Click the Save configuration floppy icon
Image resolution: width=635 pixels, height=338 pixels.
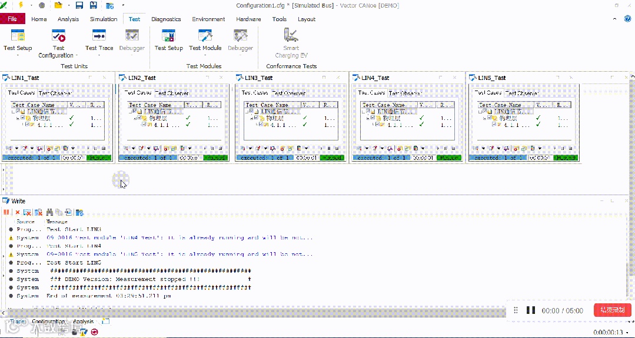point(79,5)
